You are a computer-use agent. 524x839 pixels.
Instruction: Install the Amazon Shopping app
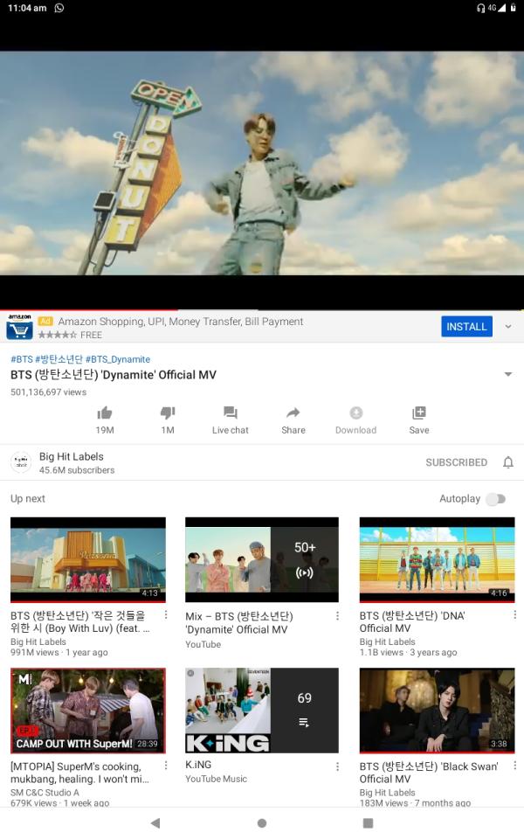click(466, 326)
